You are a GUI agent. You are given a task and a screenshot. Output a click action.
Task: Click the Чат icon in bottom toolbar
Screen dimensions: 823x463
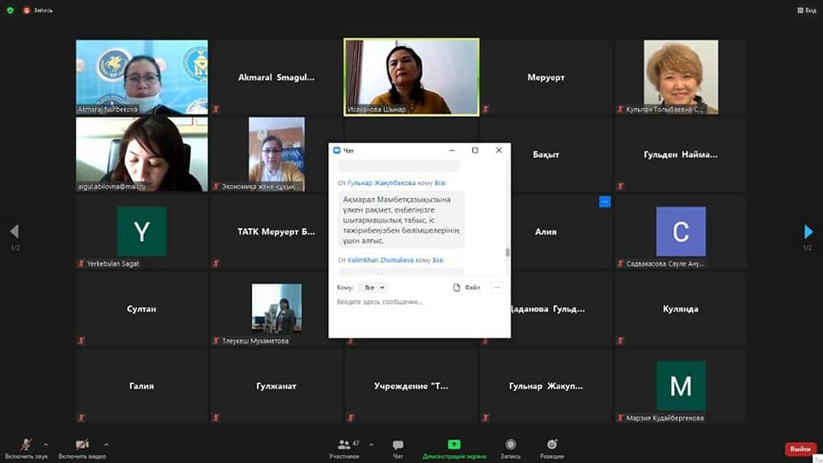tap(398, 445)
